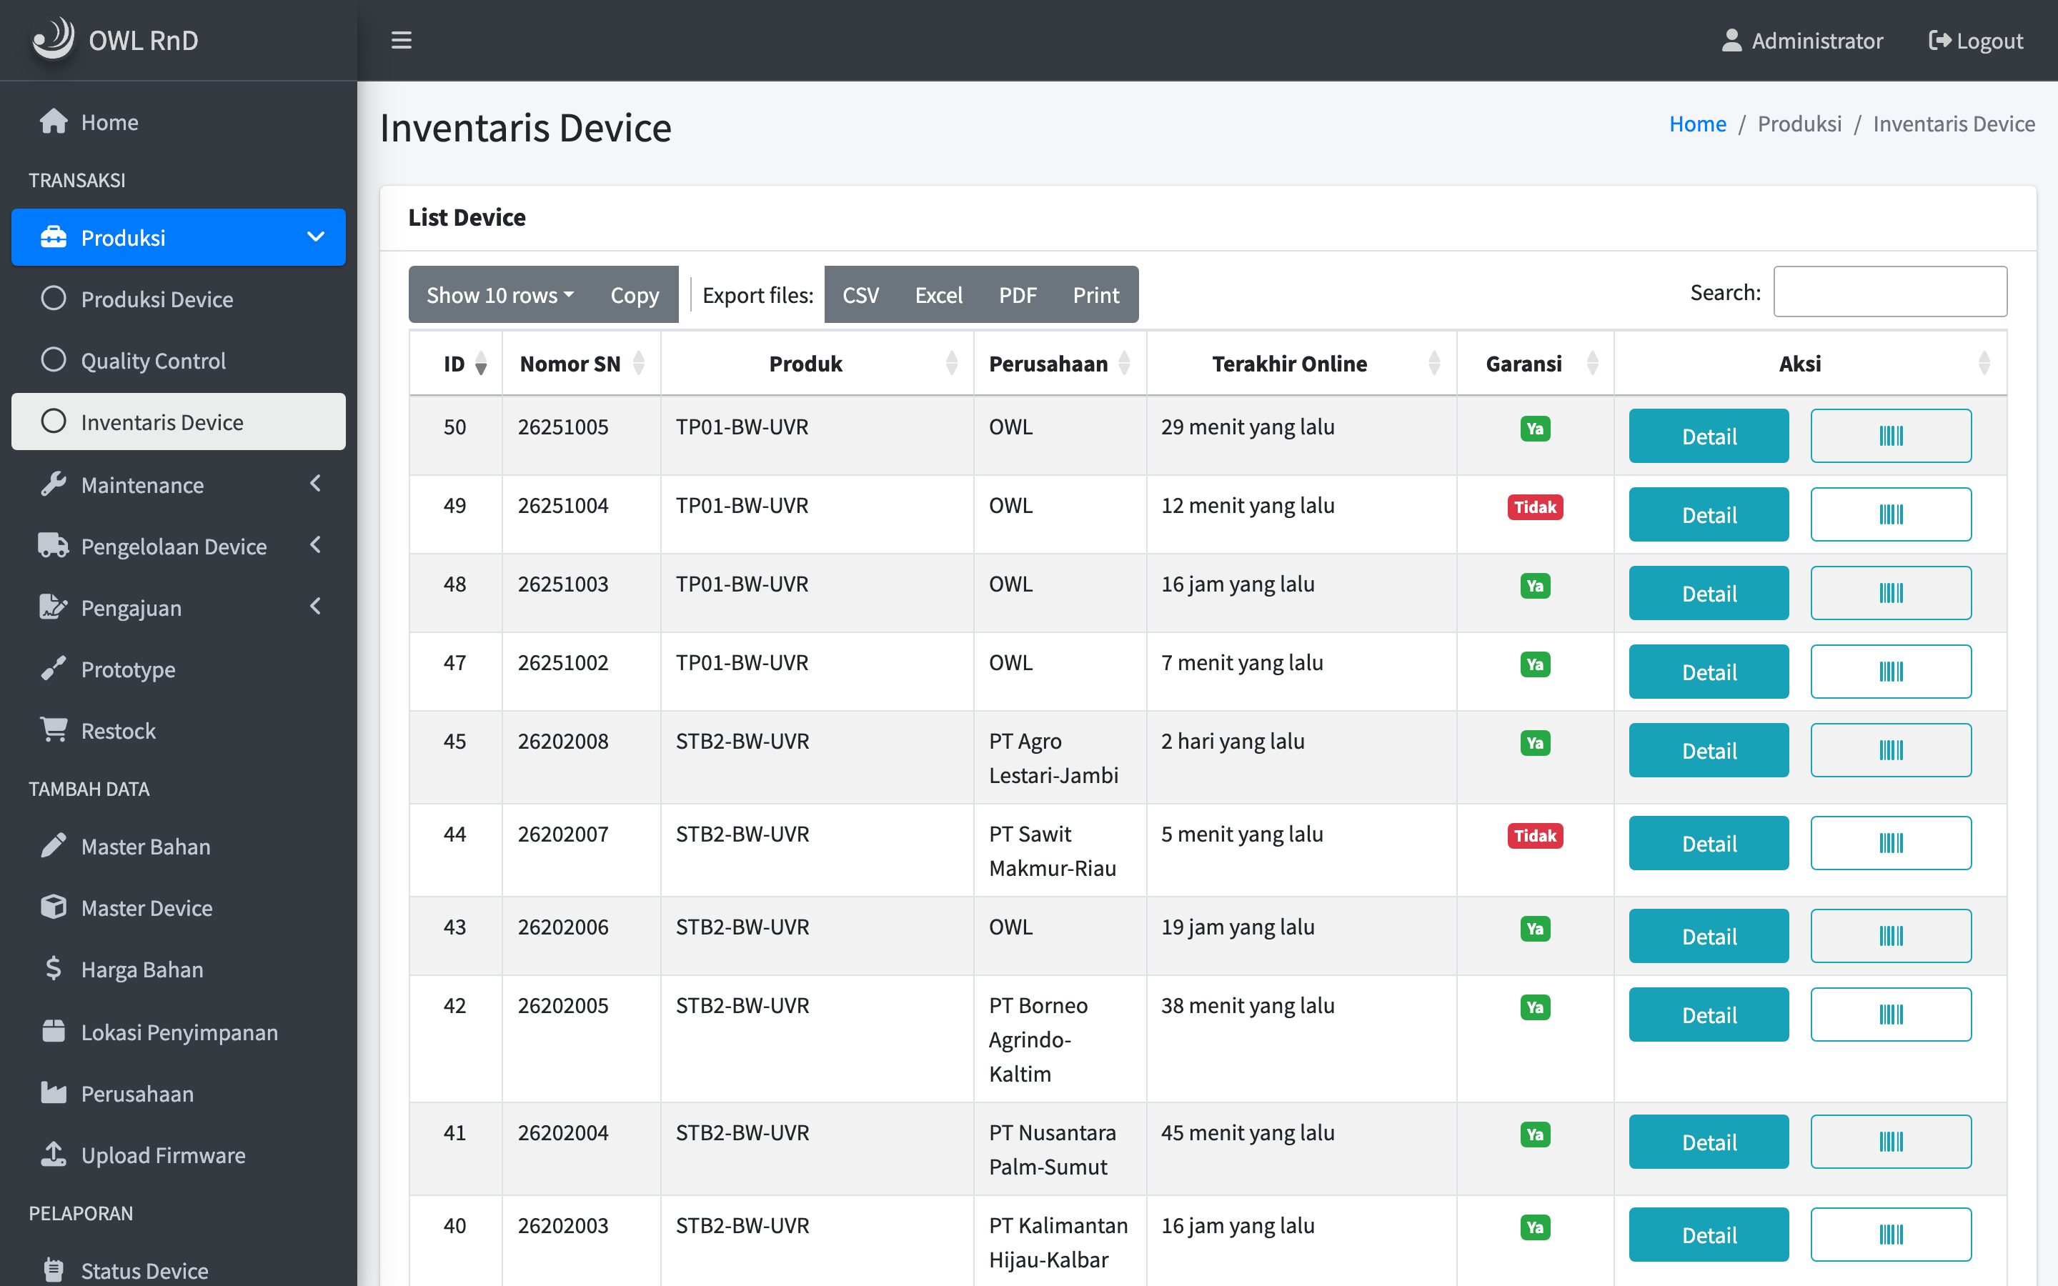Show barcode for device 26202007
This screenshot has width=2058, height=1286.
[1891, 843]
